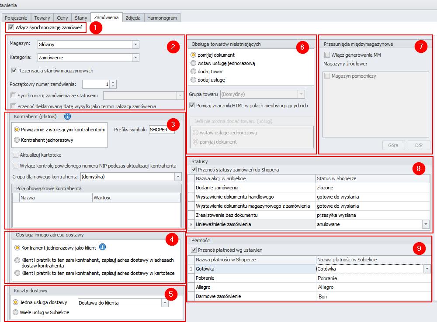The width and height of the screenshot is (437, 322).
Task: Switch to the Połączenie tab
Action: 16,18
